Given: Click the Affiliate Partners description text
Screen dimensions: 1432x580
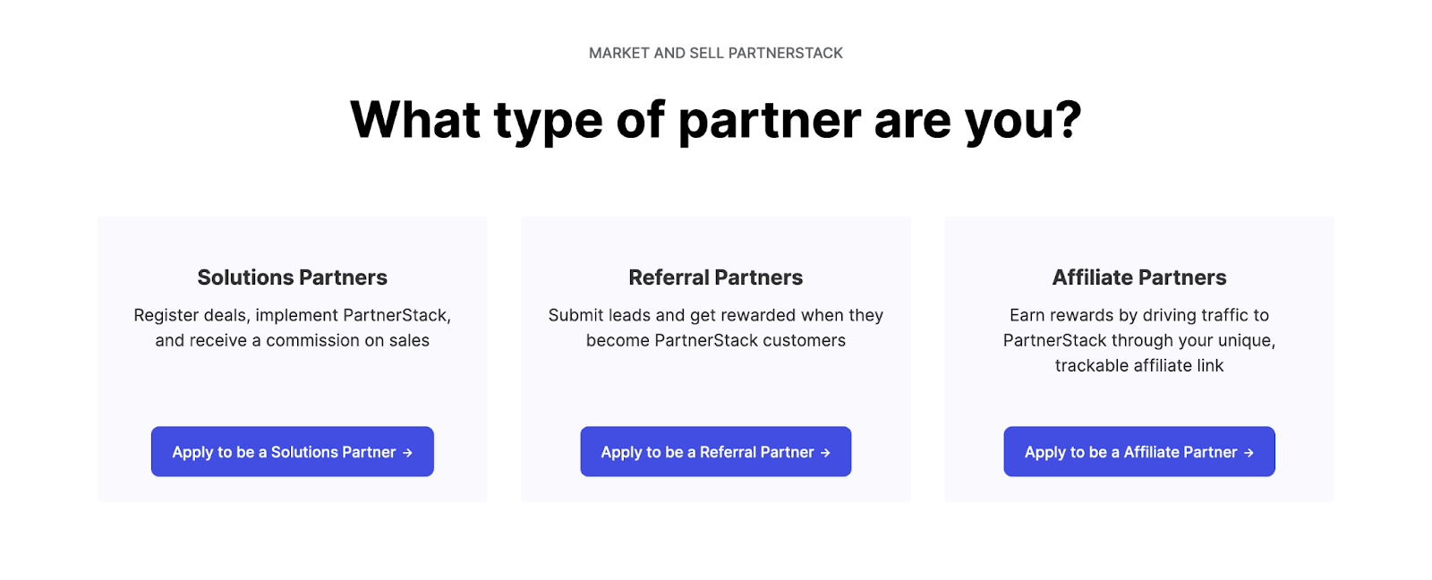Looking at the screenshot, I should pyautogui.click(x=1138, y=340).
